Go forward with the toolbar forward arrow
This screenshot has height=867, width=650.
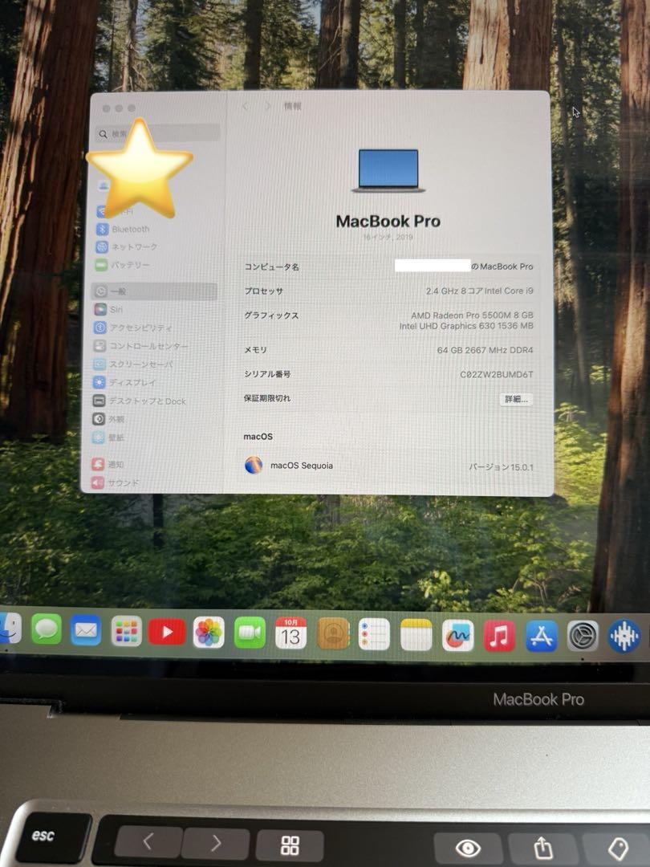tap(268, 106)
